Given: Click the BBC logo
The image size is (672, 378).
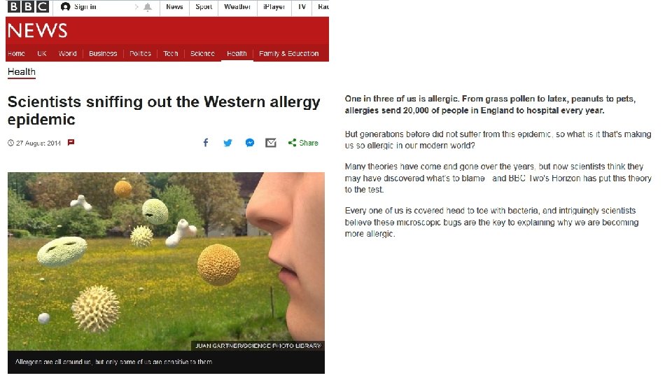Looking at the screenshot, I should (28, 7).
